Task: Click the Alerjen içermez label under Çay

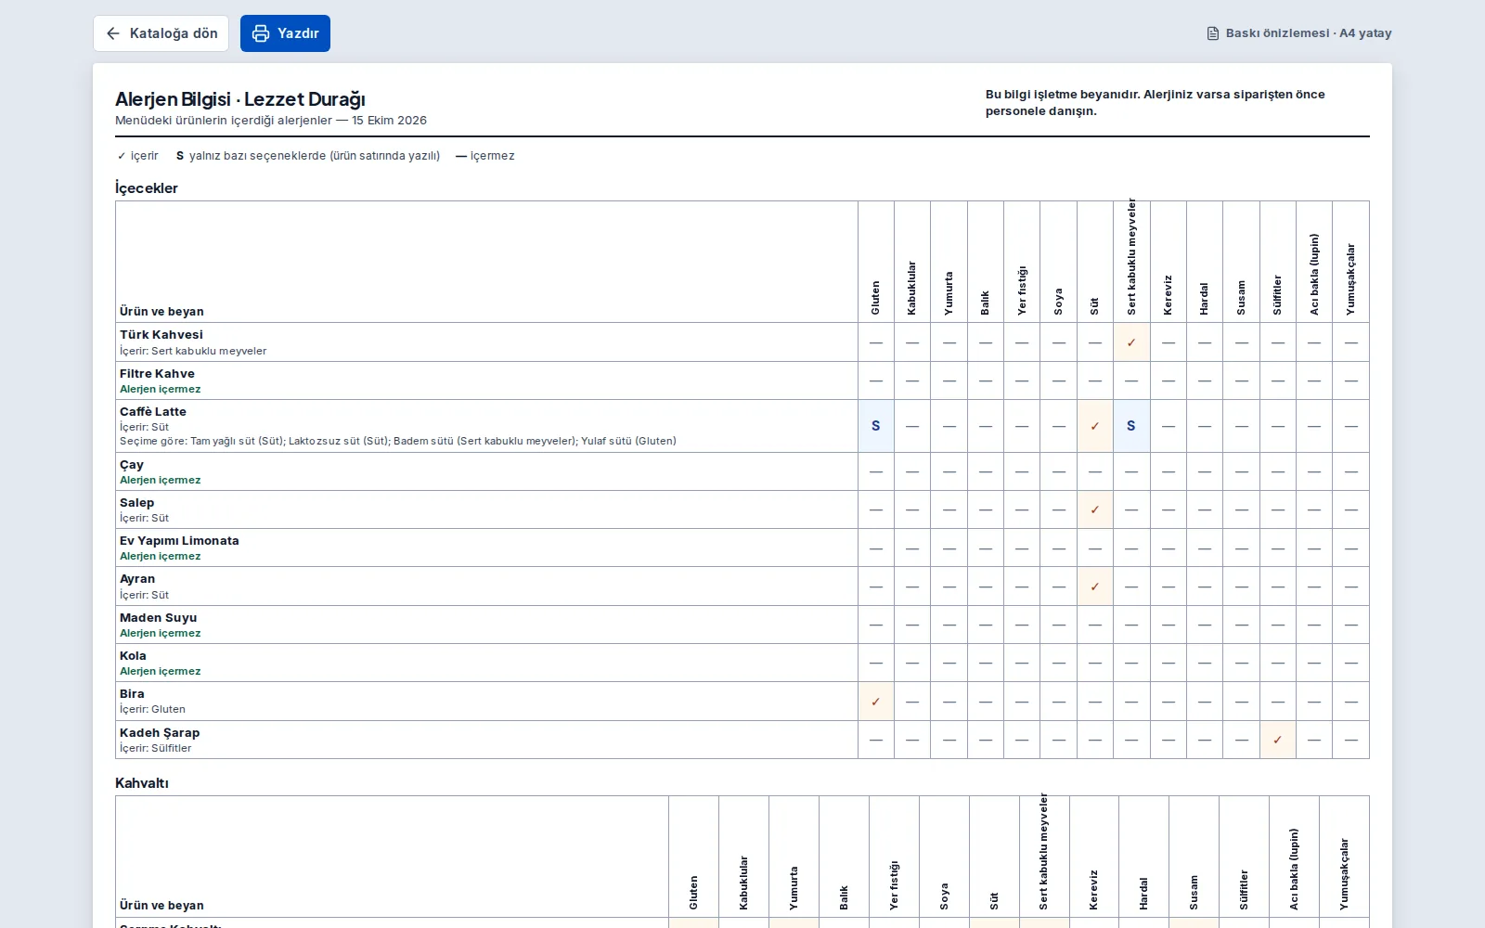Action: (x=160, y=480)
